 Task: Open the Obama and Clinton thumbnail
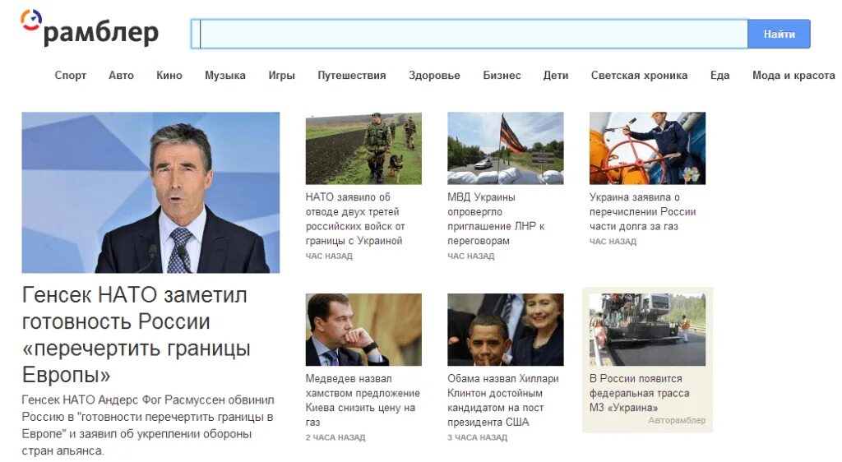click(x=506, y=330)
